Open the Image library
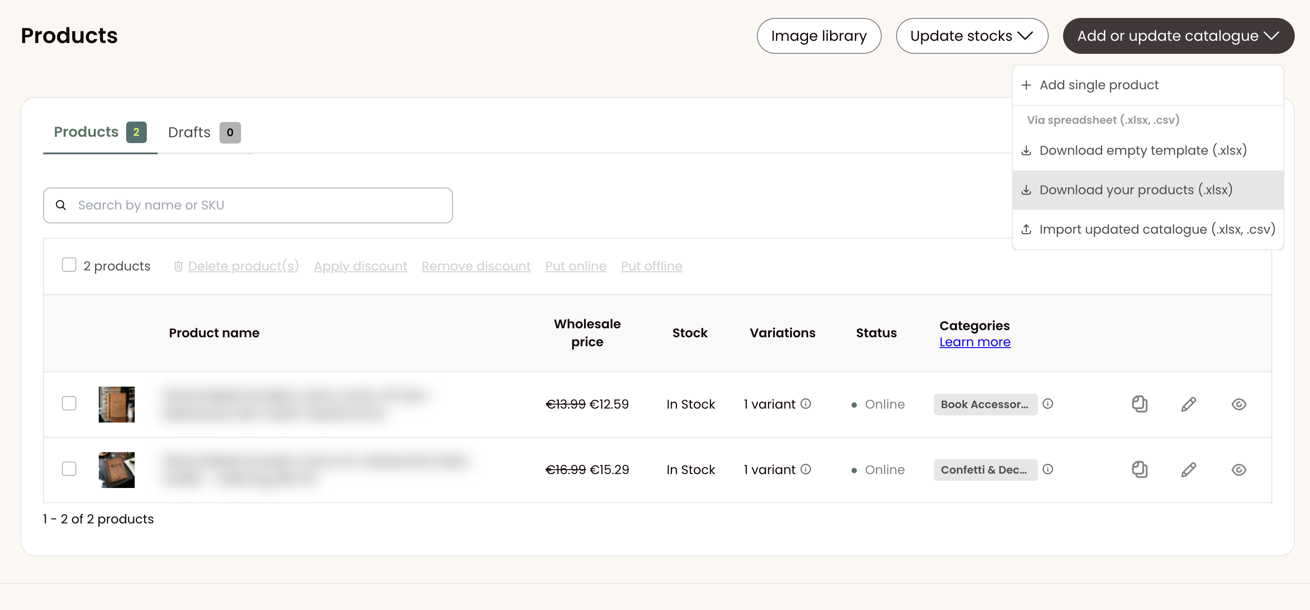Screen dimensions: 1310x610 [x=819, y=36]
